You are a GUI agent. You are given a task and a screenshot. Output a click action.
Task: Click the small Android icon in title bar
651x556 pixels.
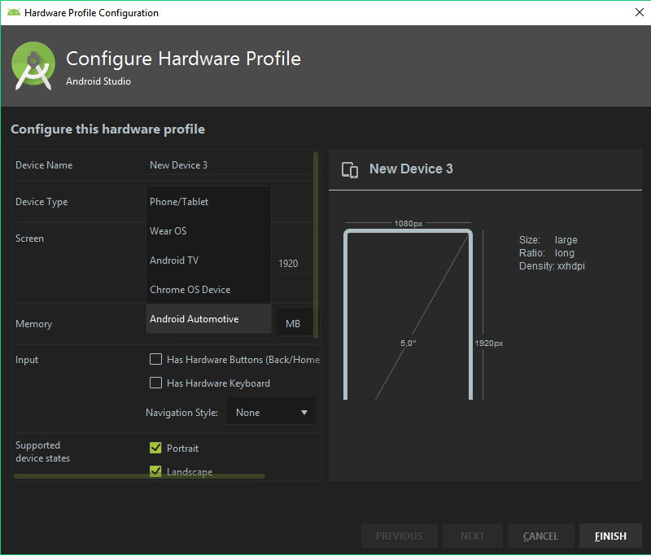[x=14, y=12]
